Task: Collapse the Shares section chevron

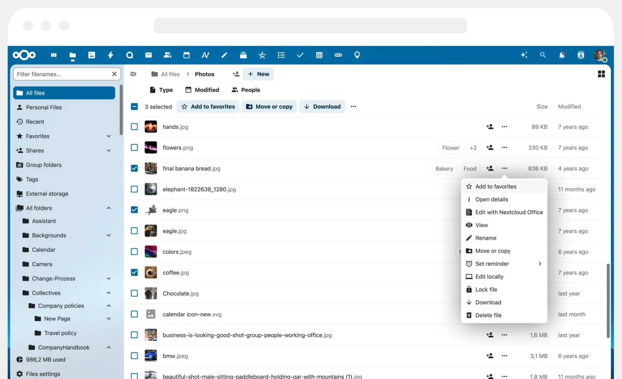Action: (x=109, y=150)
